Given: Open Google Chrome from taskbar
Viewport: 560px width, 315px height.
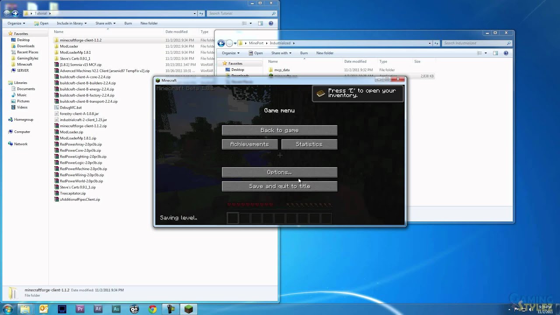Looking at the screenshot, I should point(152,309).
